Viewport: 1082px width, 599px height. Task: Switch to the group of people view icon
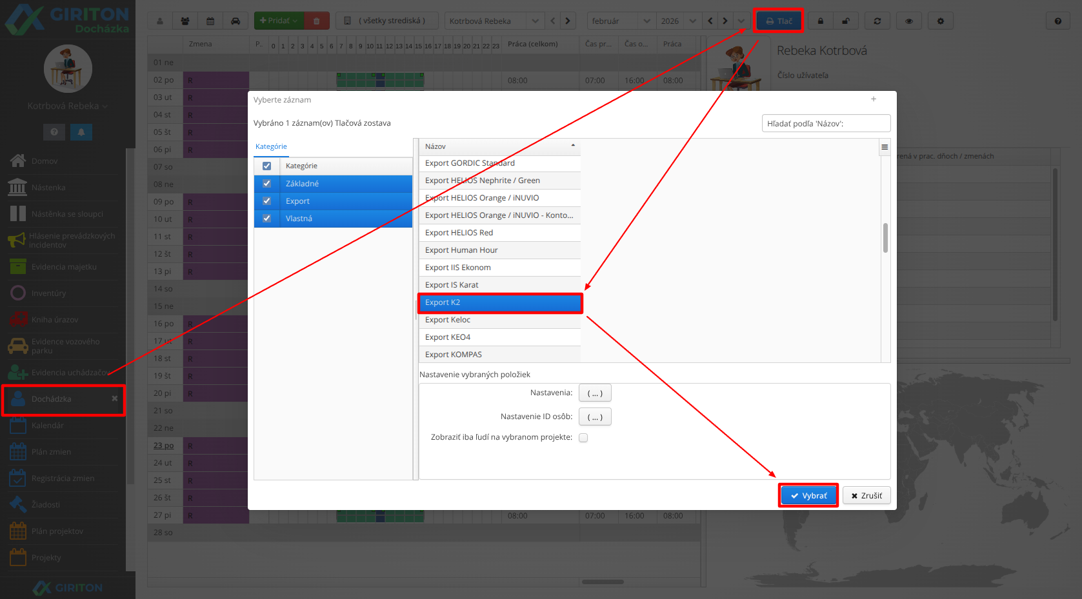click(x=185, y=21)
